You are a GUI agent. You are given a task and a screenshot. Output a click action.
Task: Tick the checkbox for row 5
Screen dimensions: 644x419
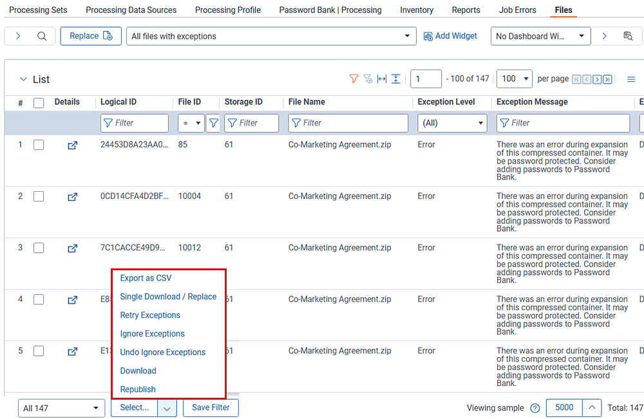[x=39, y=351]
